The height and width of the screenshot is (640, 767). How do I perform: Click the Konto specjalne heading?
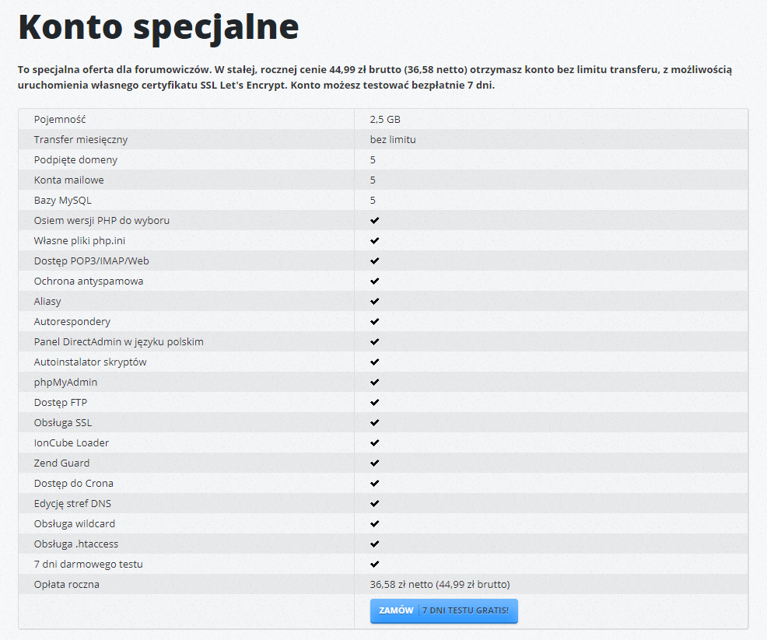(159, 27)
